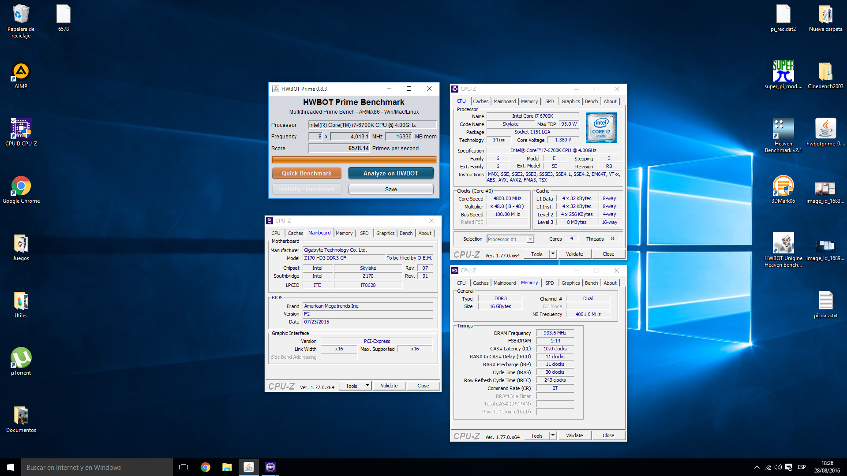Select the 6578 file on the desktop
Screen dimensions: 847x476
tap(64, 19)
